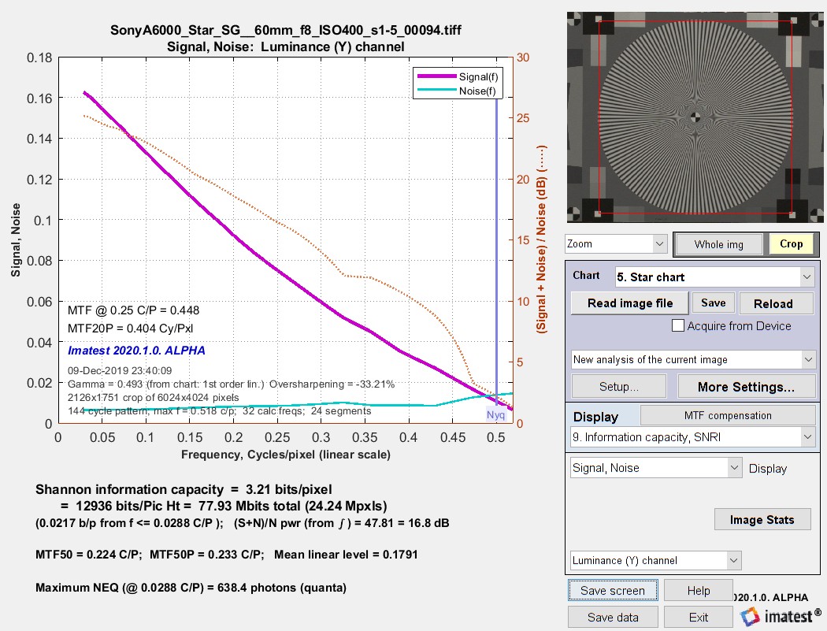Click the Save button beside Read image file
The image size is (827, 631).
[x=713, y=303]
